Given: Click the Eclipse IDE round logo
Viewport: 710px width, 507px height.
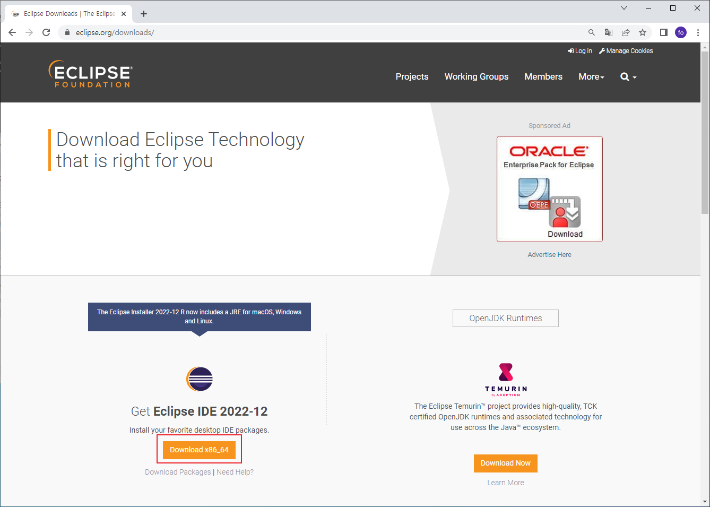Looking at the screenshot, I should (200, 379).
